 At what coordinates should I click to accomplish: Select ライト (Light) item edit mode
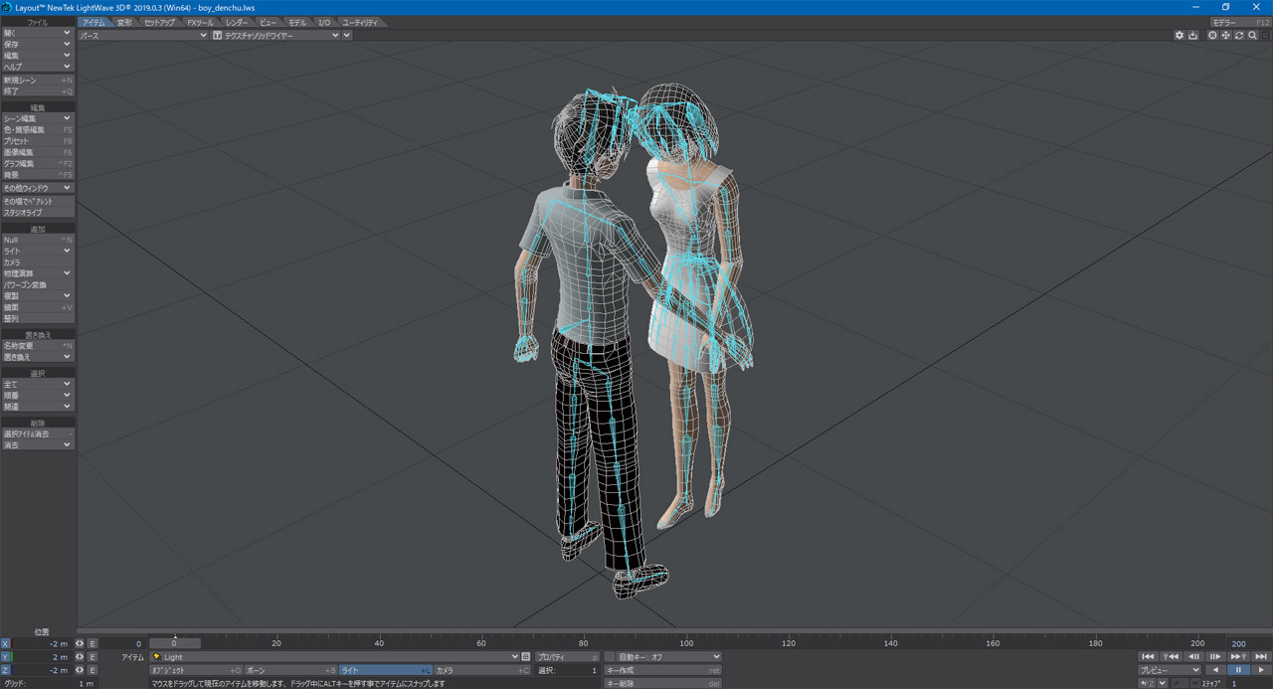coord(385,670)
